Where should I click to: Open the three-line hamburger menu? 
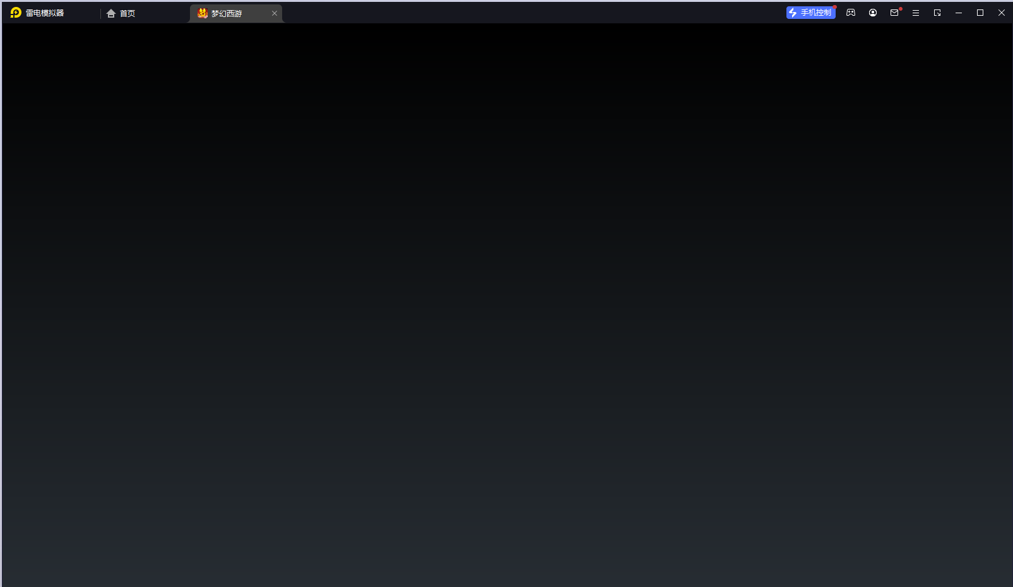click(x=916, y=13)
